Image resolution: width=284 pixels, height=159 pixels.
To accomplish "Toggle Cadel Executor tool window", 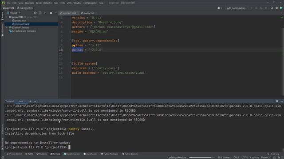I will click(72, 154).
